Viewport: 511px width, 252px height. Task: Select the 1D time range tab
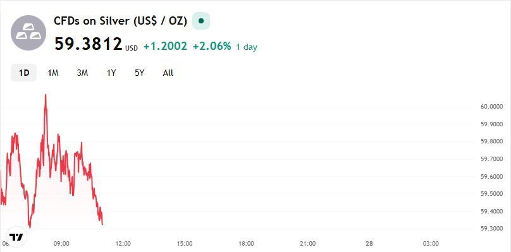coord(24,73)
